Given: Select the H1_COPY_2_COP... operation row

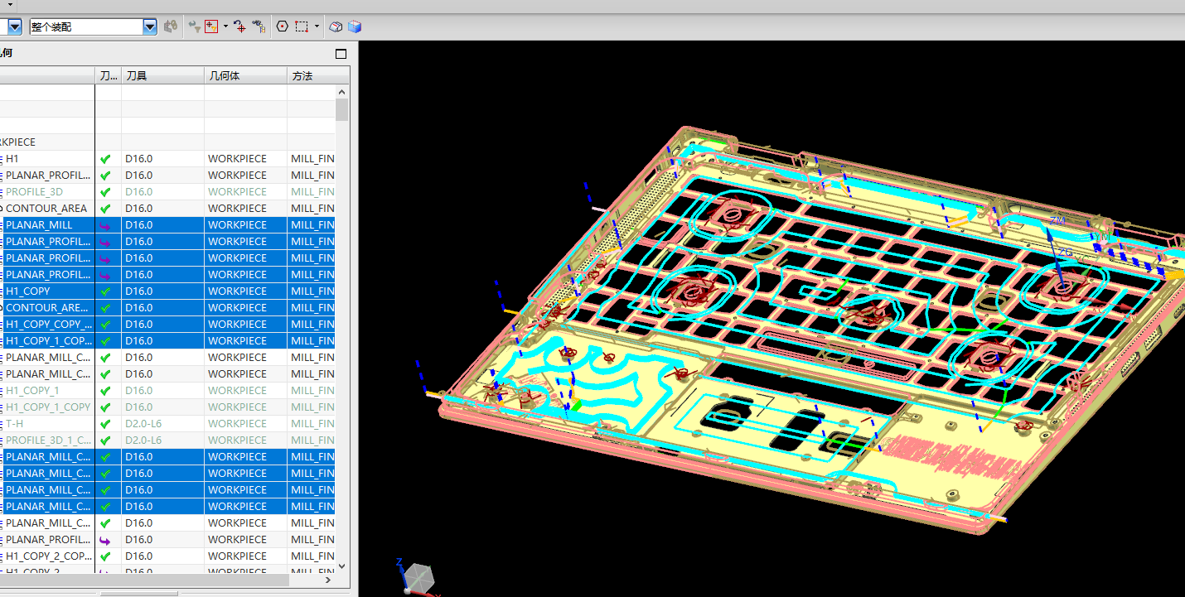Looking at the screenshot, I should 47,556.
